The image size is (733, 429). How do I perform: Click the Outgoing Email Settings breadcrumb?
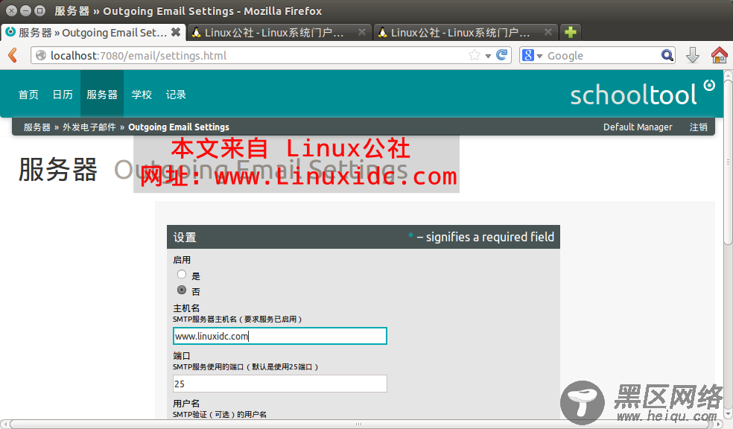179,127
